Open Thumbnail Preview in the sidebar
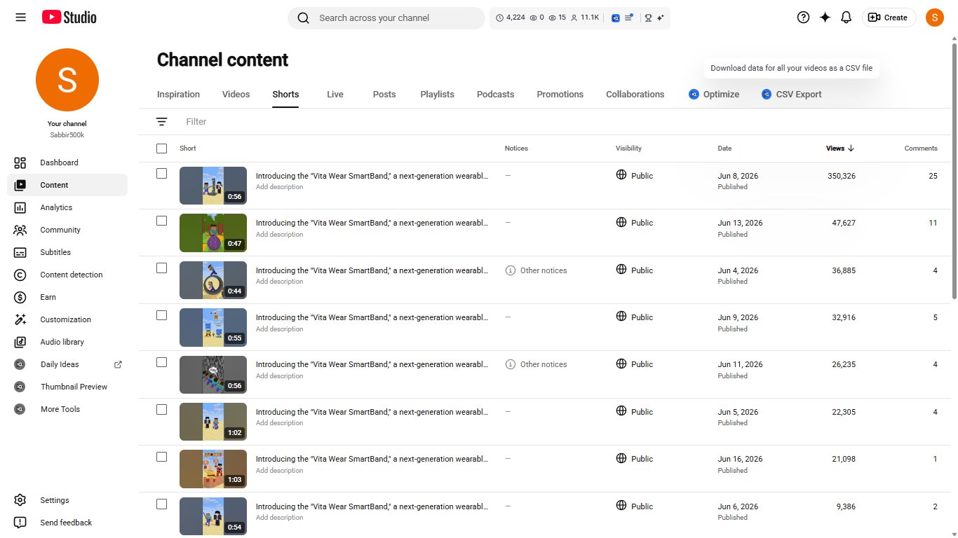Viewport: 958px width, 538px height. click(x=67, y=387)
